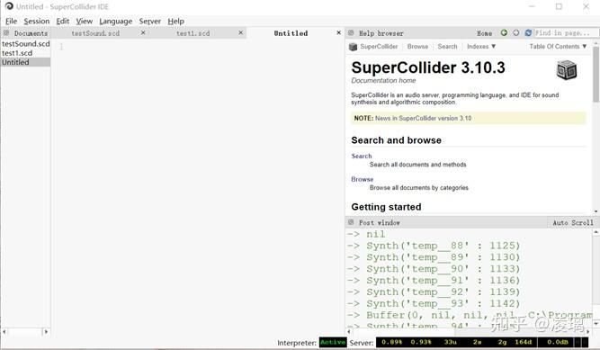Open the View menu
600x350 pixels.
[x=84, y=21]
